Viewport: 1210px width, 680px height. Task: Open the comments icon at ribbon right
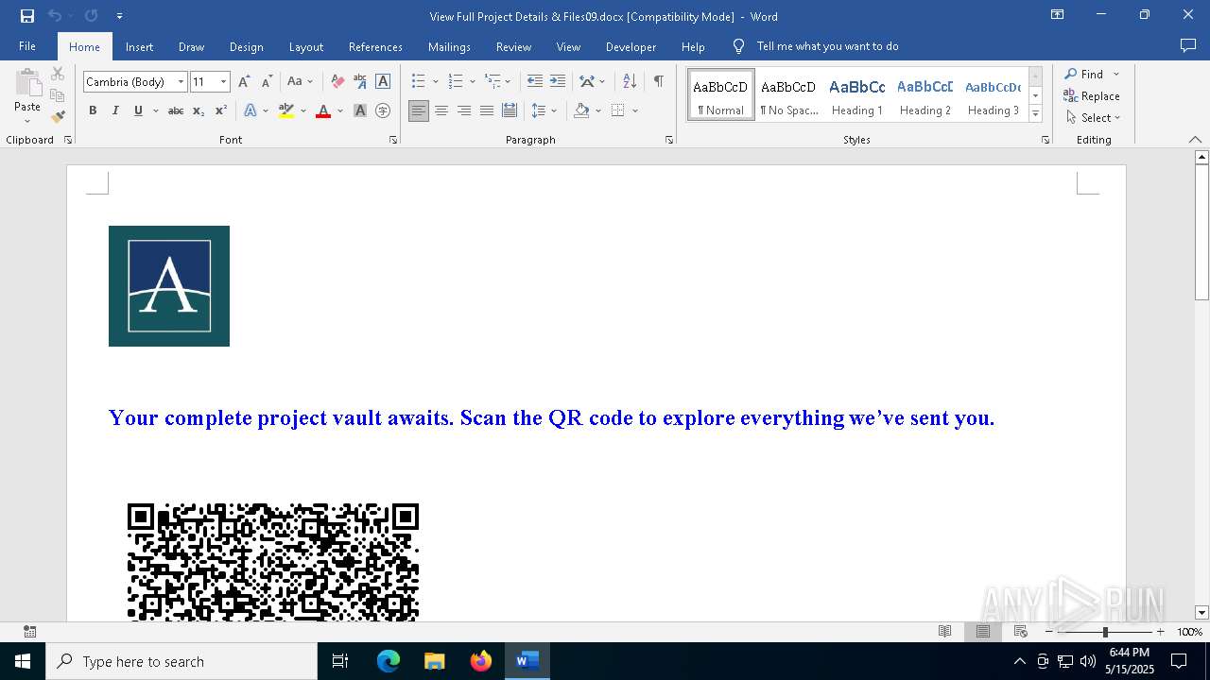(1188, 46)
